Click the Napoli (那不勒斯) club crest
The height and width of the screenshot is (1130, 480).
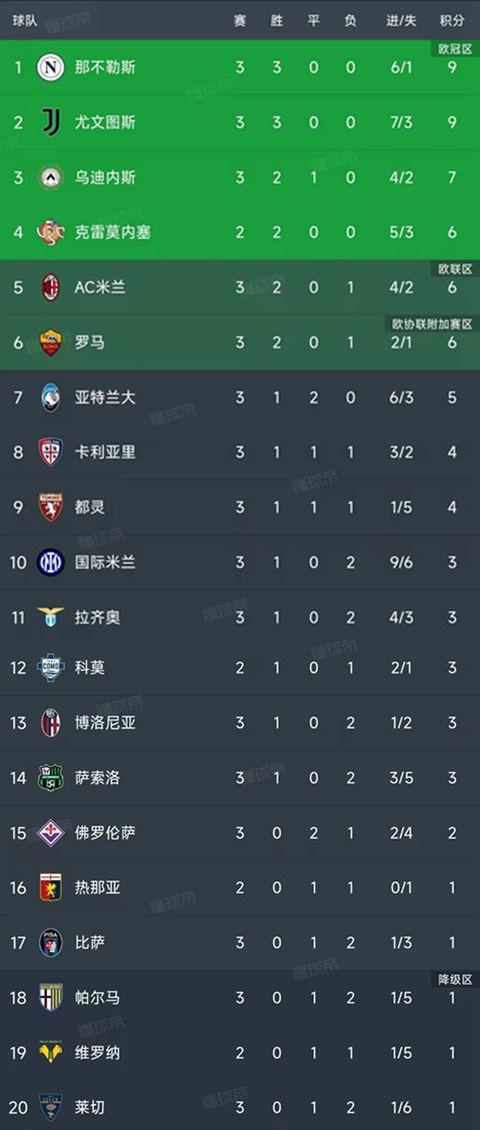point(50,67)
